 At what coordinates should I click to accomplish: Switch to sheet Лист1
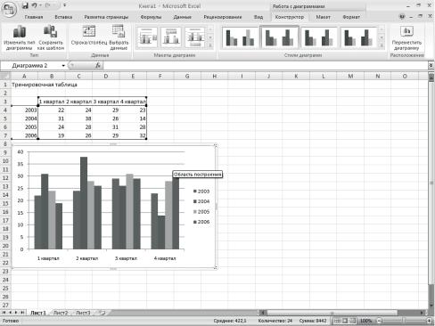pyautogui.click(x=38, y=313)
